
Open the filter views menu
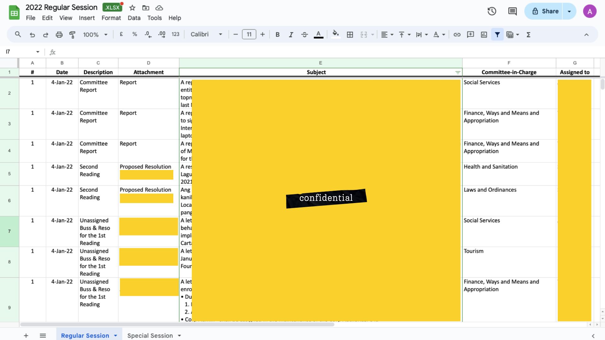513,35
